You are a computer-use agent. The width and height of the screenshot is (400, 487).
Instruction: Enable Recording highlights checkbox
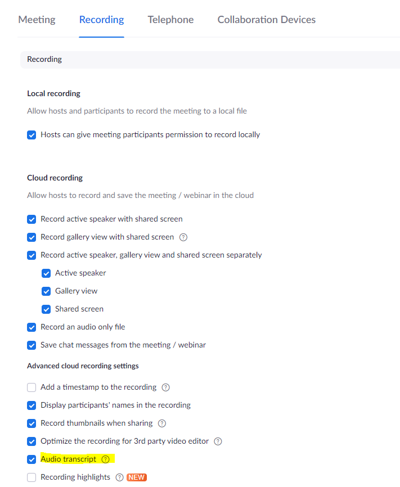(32, 477)
